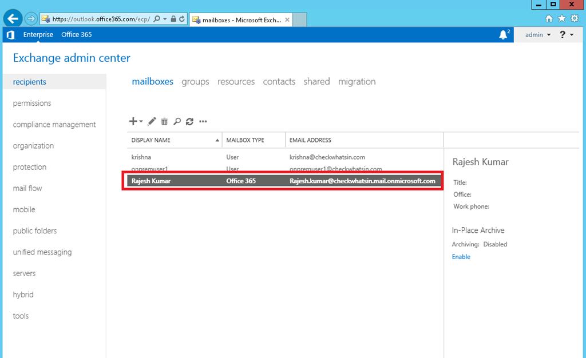Viewport: 586px width, 358px height.
Task: Select the onpremuser1 mailbox row
Action: point(285,168)
